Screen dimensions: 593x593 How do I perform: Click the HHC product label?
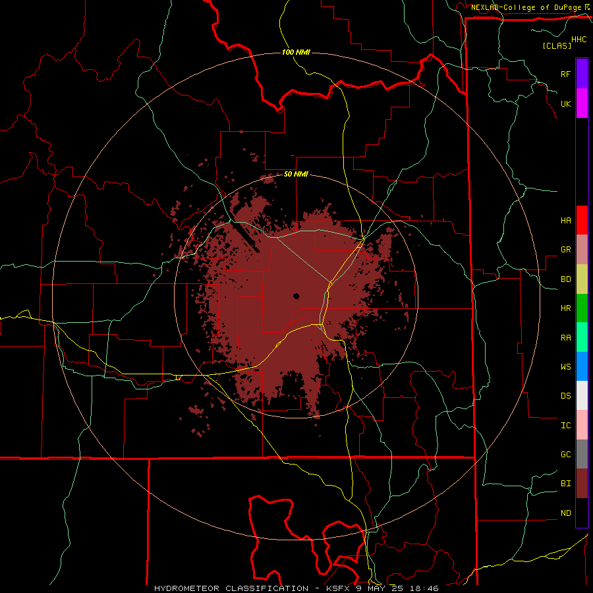pos(579,40)
